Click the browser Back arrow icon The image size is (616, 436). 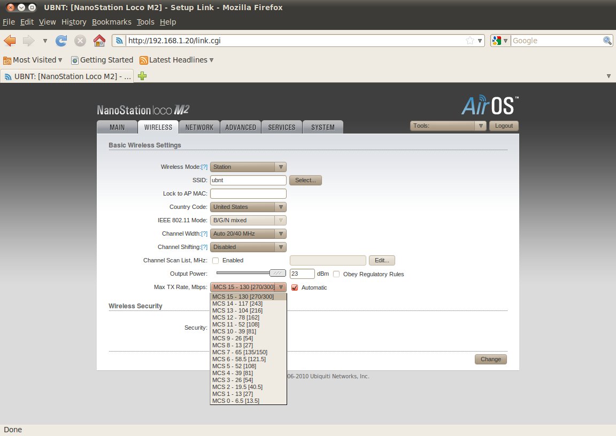(x=10, y=41)
